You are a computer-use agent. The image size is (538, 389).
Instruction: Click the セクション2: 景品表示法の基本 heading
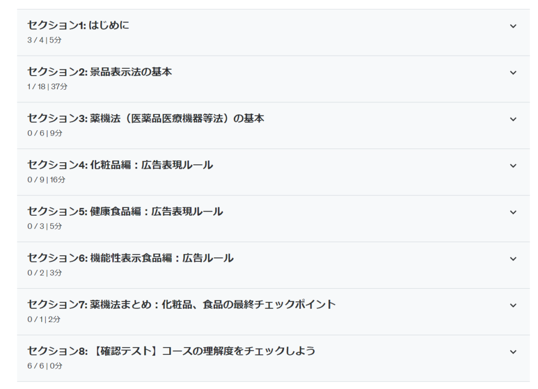(100, 72)
